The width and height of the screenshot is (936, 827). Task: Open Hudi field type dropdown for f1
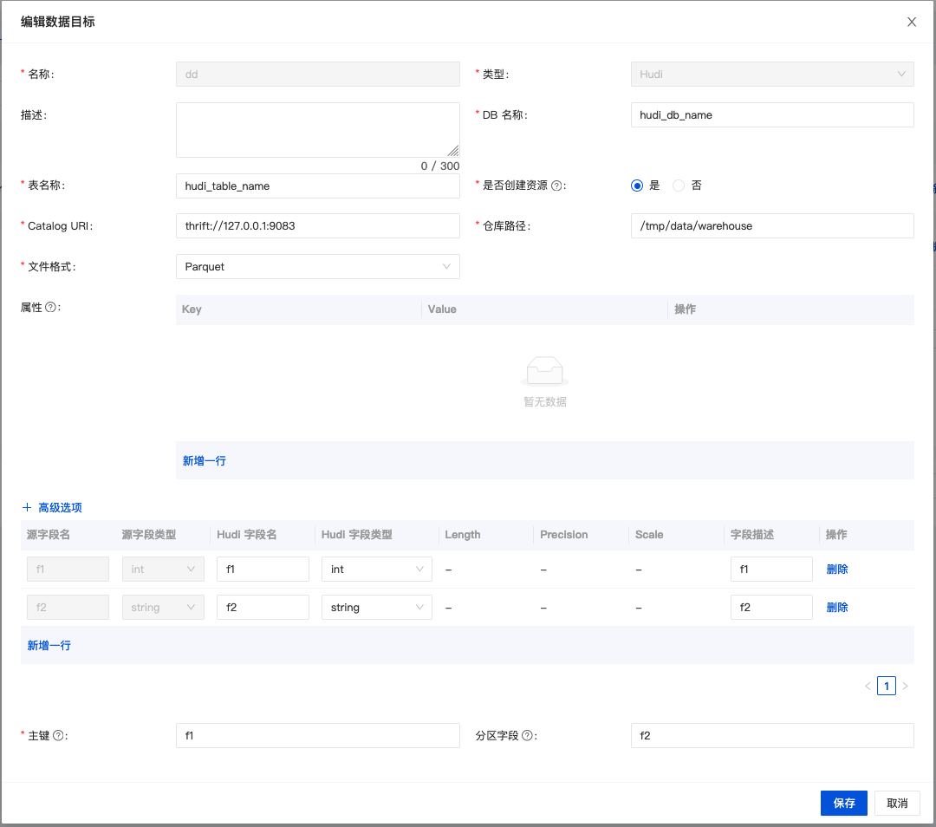point(376,570)
